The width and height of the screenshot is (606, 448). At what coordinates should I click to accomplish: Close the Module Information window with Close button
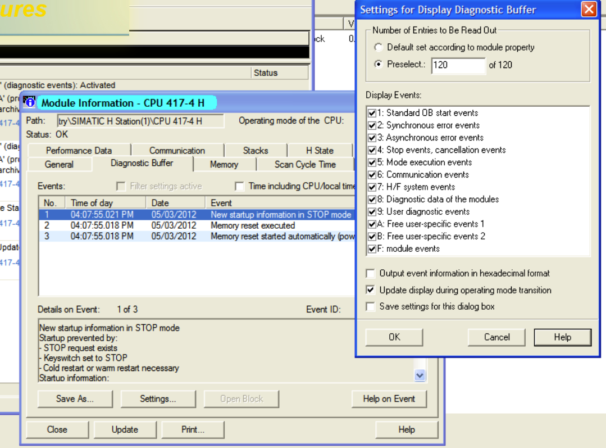click(57, 430)
